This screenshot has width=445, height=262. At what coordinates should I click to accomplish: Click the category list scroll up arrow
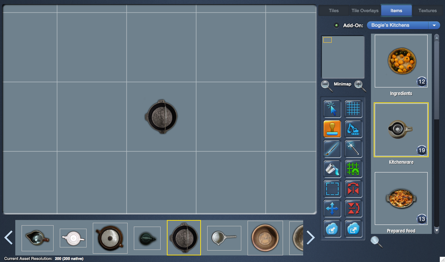[x=437, y=37]
